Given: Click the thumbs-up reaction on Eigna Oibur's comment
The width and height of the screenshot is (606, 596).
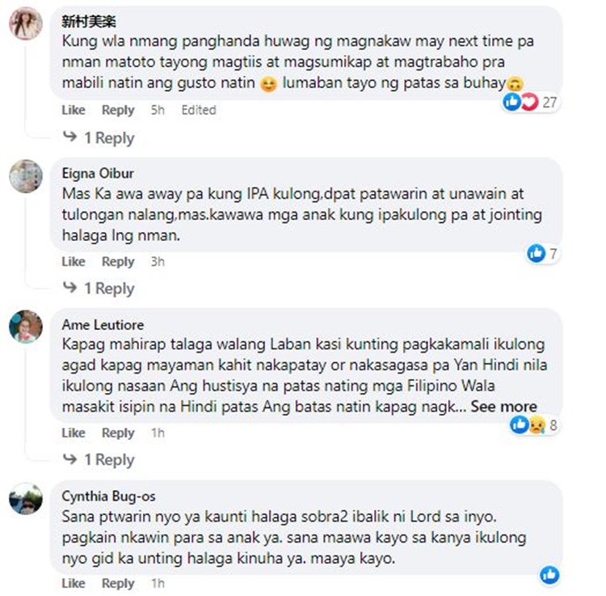Looking at the screenshot, I should point(536,253).
